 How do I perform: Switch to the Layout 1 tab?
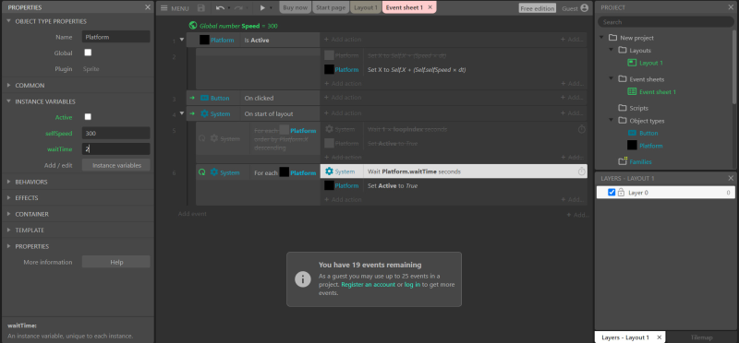coord(365,7)
